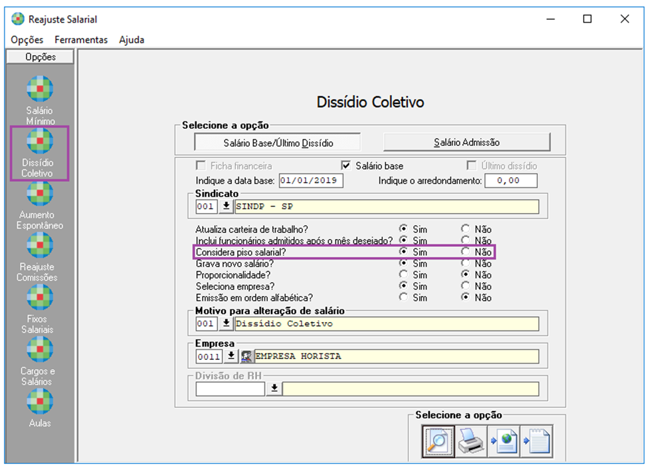Select Sim for Proporcionalidade
The width and height of the screenshot is (651, 472).
(403, 274)
